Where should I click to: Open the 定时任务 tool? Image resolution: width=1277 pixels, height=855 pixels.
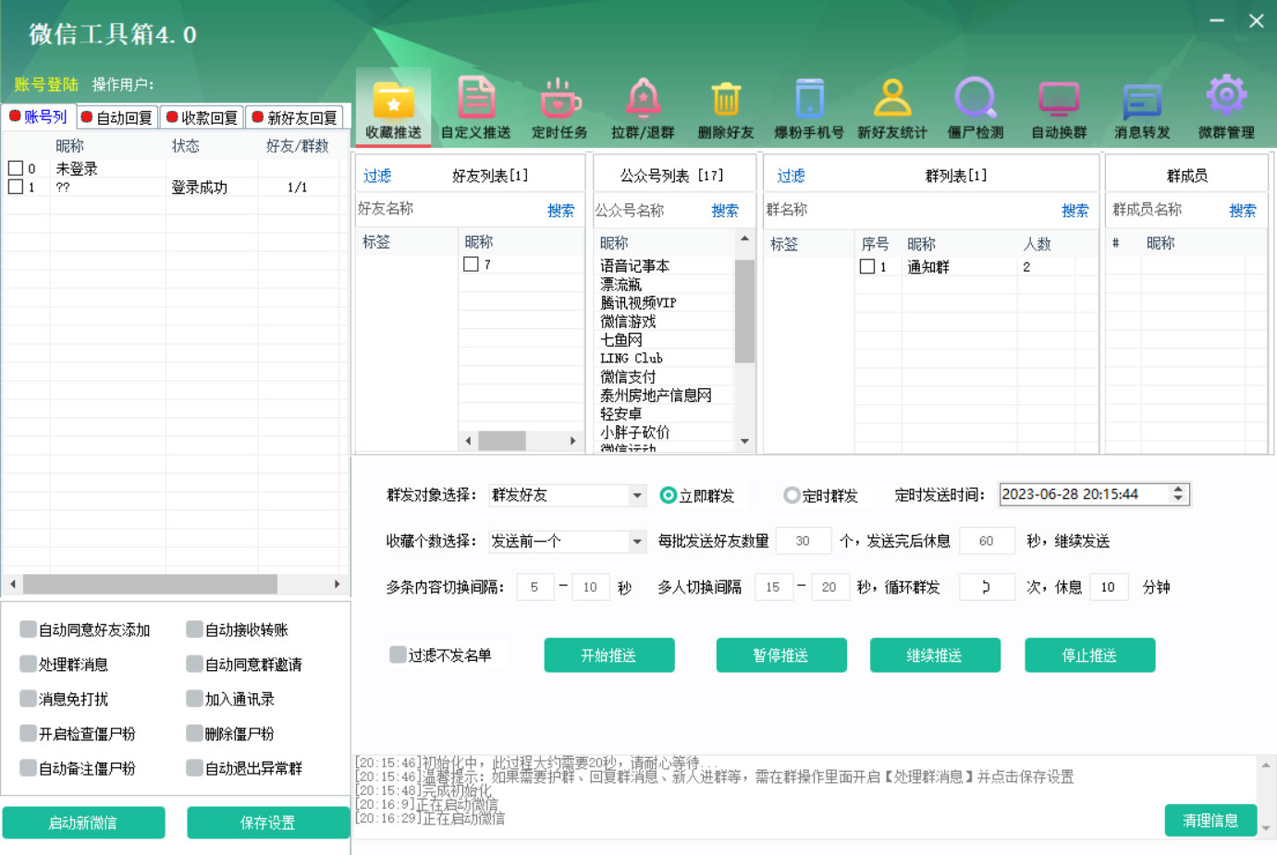(x=559, y=104)
